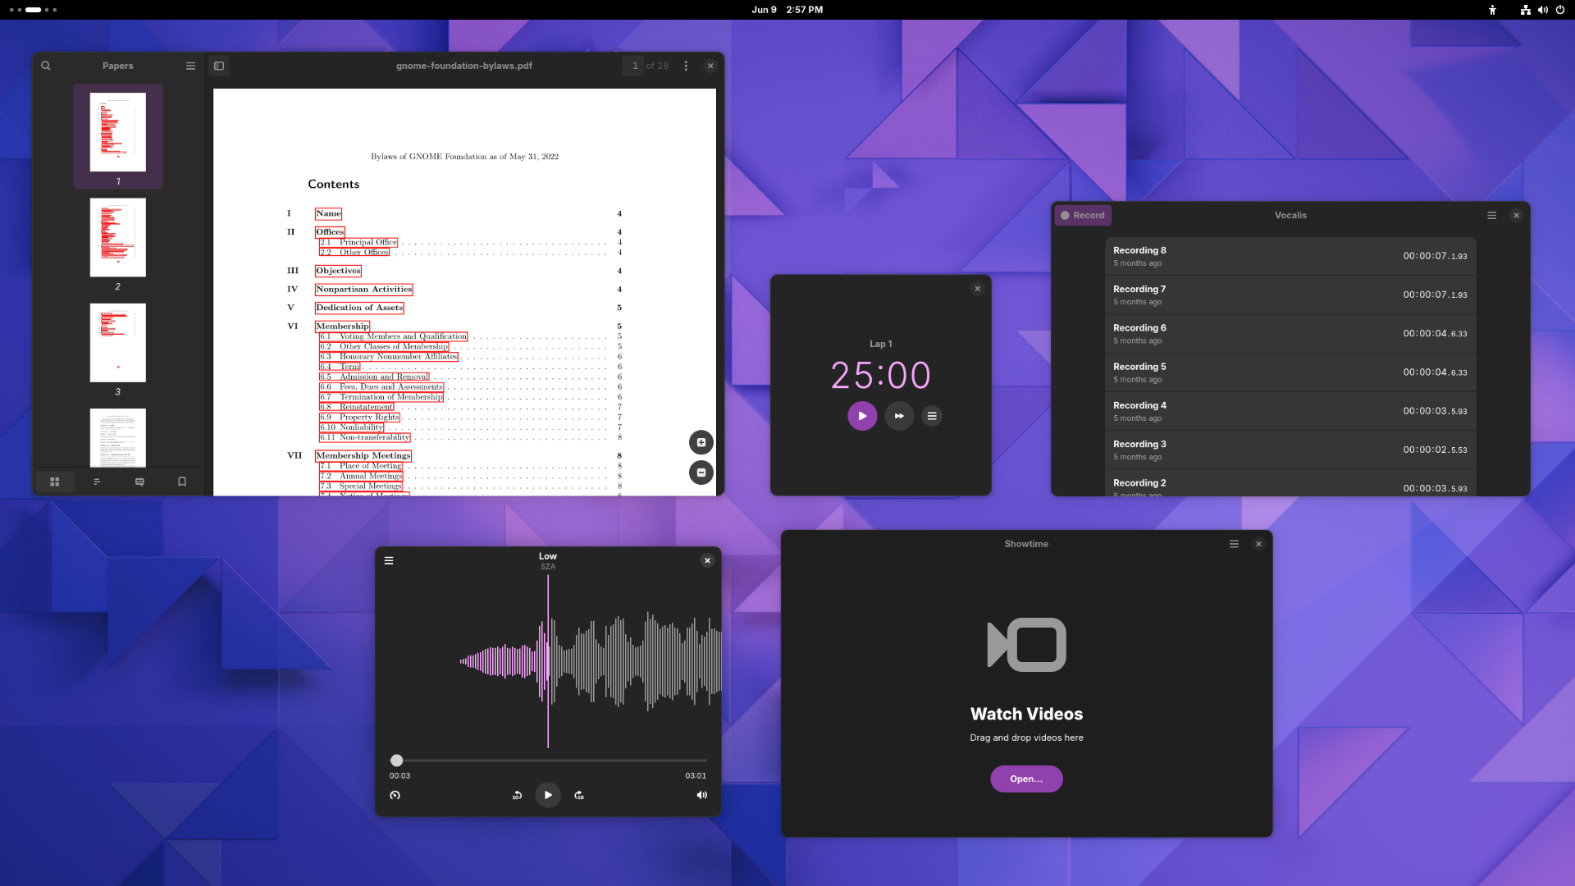Show annotations tab in Papers sidebar
This screenshot has width=1575, height=886.
(x=139, y=482)
